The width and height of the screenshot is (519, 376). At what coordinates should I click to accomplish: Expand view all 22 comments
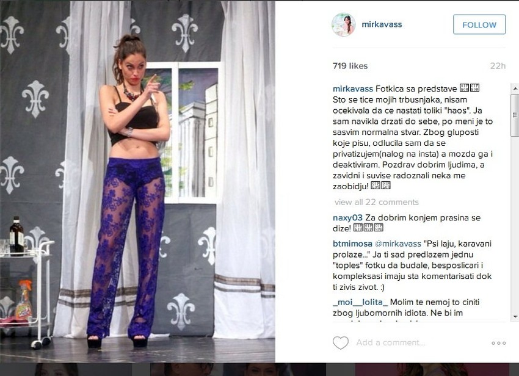point(376,202)
